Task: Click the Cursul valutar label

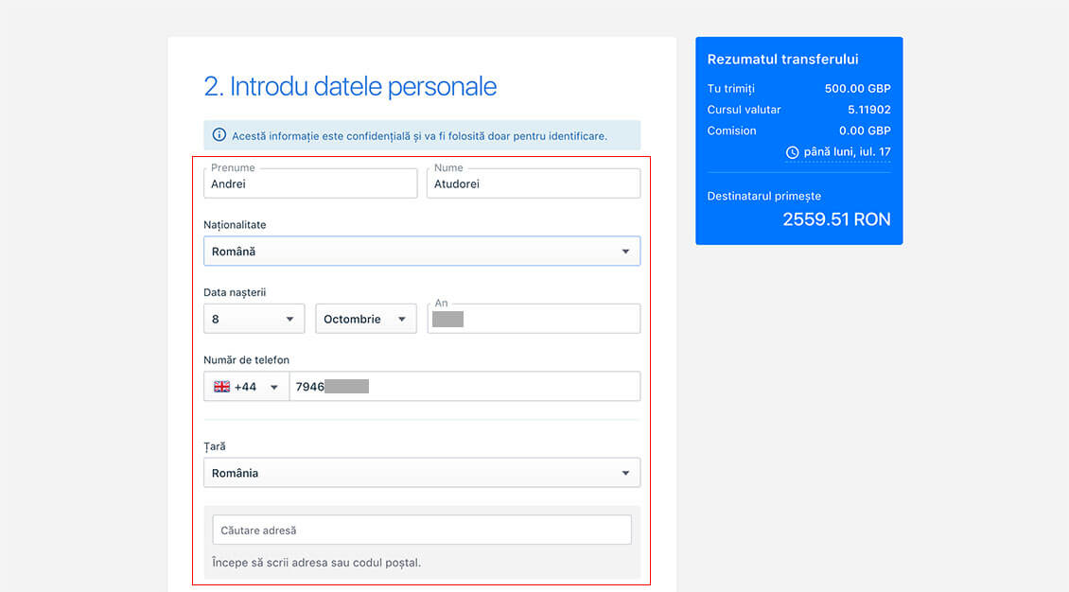Action: 744,110
